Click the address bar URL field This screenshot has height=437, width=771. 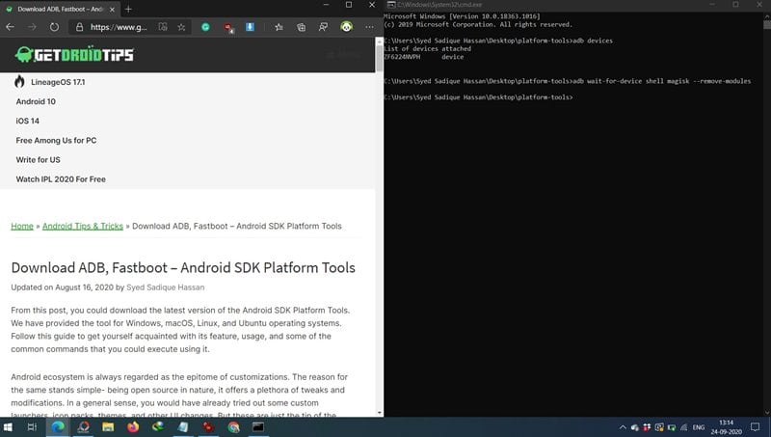[x=119, y=27]
